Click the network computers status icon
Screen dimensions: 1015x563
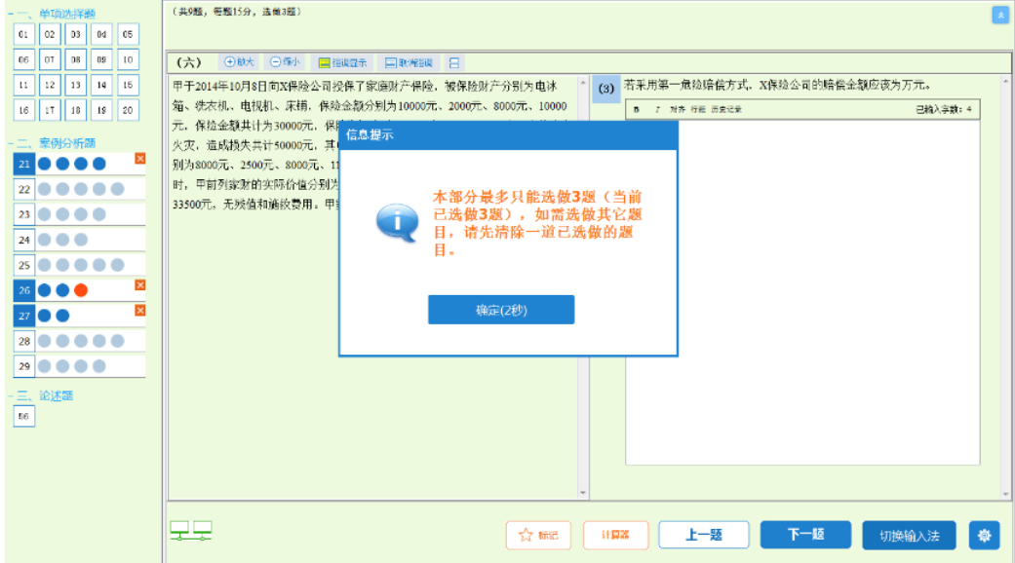point(191,531)
